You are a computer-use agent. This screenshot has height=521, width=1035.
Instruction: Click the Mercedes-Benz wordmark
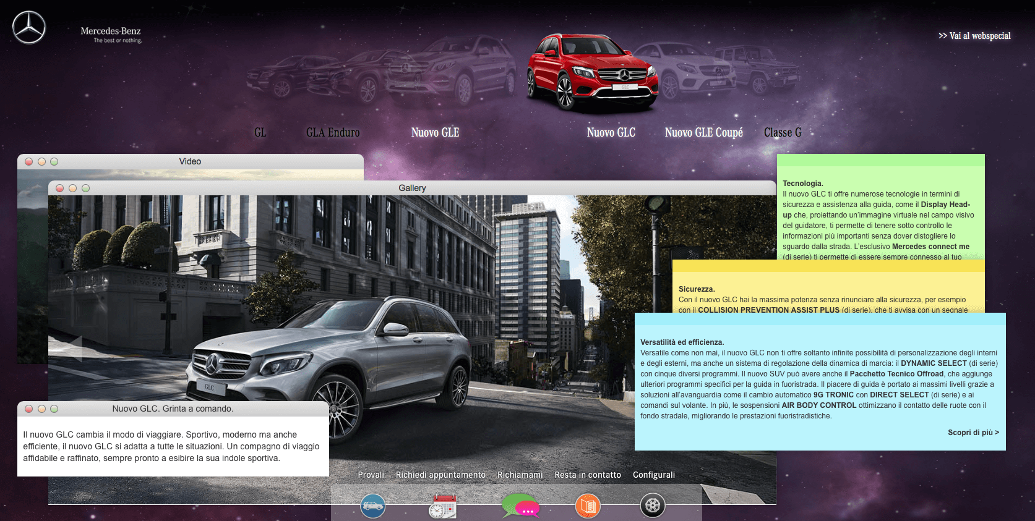tap(111, 35)
